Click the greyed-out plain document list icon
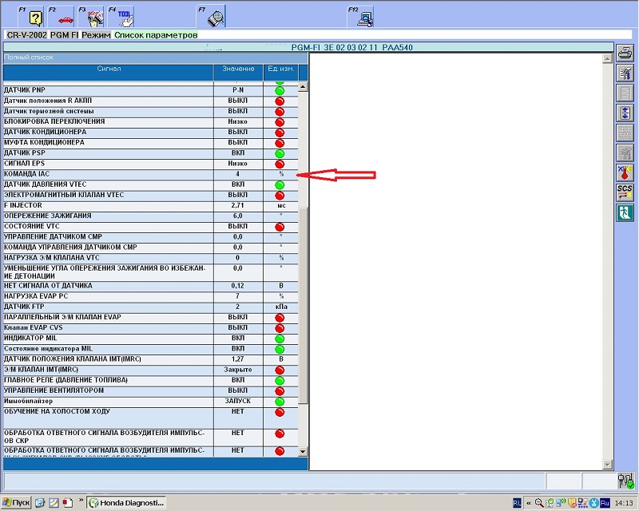 pos(625,93)
